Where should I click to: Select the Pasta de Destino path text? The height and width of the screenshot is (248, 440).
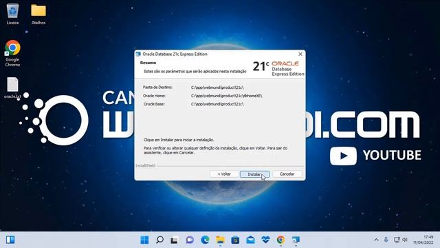[217, 87]
